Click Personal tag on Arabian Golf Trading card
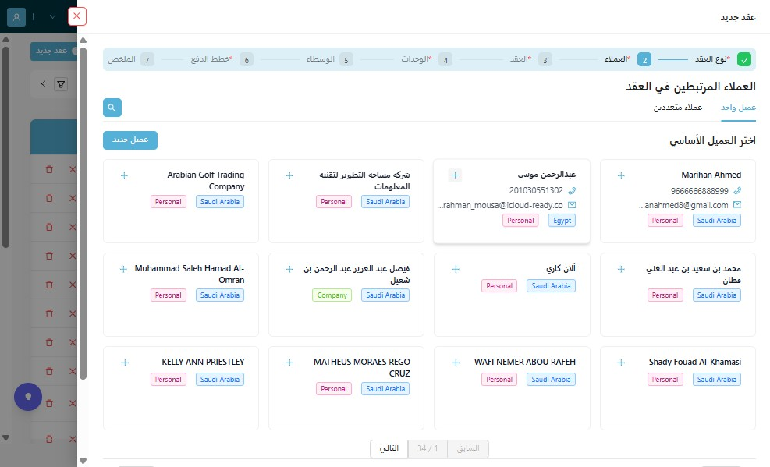770x467 pixels. [x=168, y=202]
